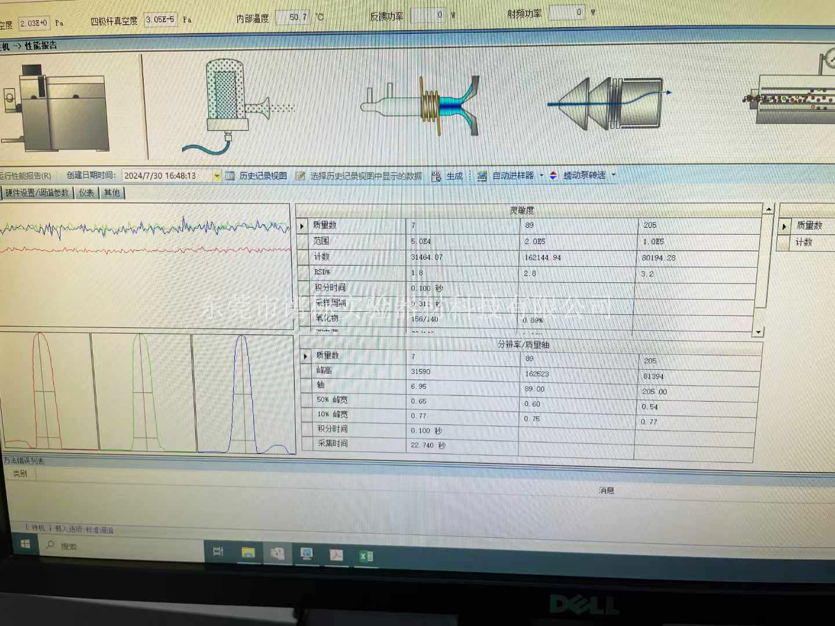
Task: Click the spray chamber nebulizer diagram icon
Action: (x=238, y=107)
